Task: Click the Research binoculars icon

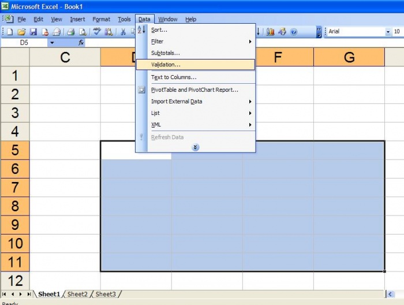Action: (109, 32)
